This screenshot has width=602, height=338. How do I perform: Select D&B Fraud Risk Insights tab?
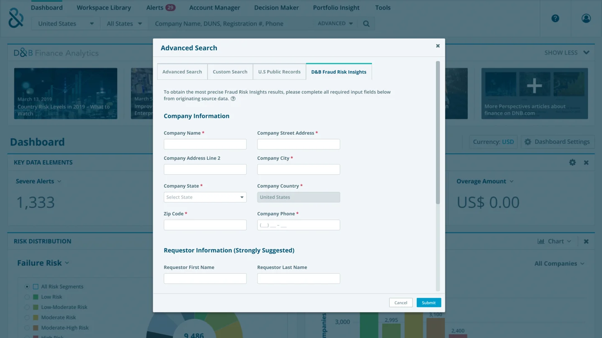pyautogui.click(x=339, y=72)
